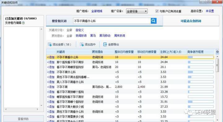Image resolution: width=223 pixels, height=122 pixels.
Task: Click 查看预估 button
Action: [23, 119]
